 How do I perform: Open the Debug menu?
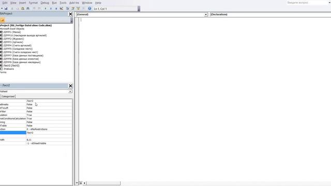pyautogui.click(x=45, y=3)
